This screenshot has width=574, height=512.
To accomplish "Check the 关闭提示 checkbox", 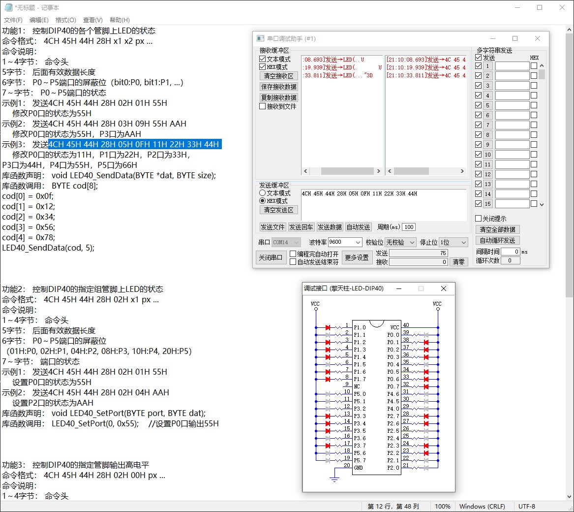I will 478,219.
